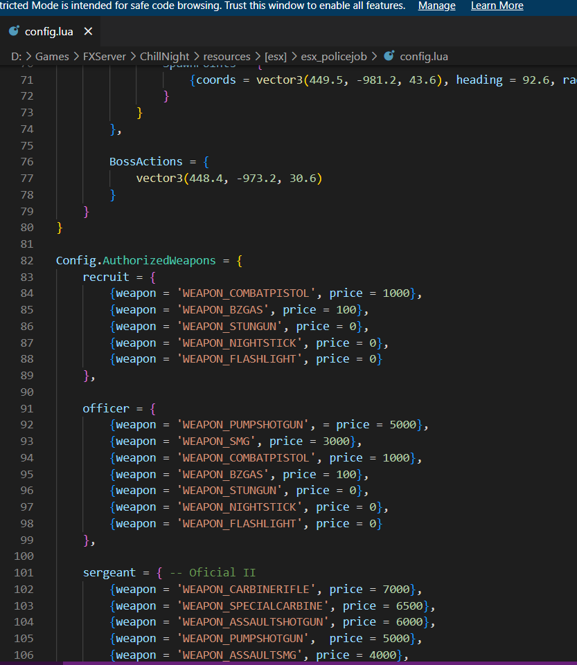Screen dimensions: 577x665
Task: Click the Lua icon in the breadcrumb path
Action: [x=389, y=56]
